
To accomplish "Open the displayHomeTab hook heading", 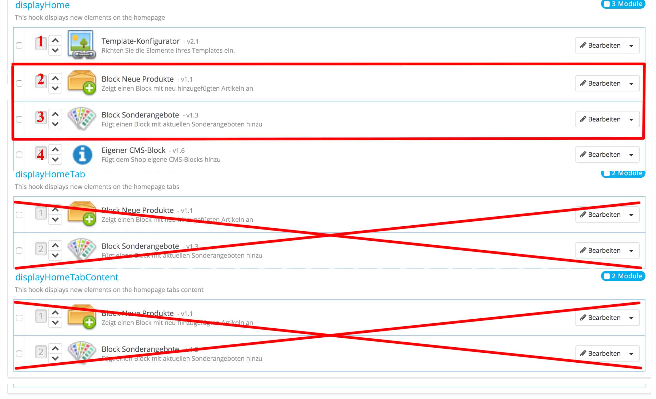I will coord(50,174).
